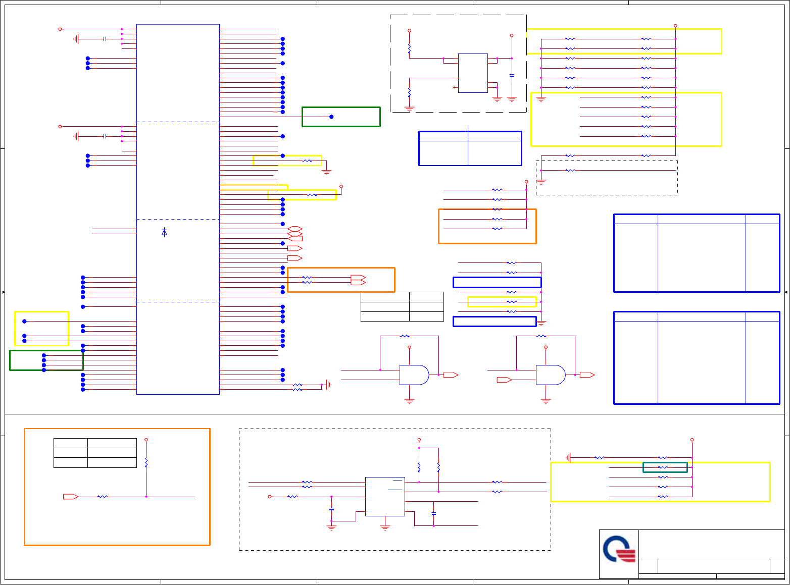Select the left AND gate symbol
The width and height of the screenshot is (790, 585).
click(x=414, y=375)
